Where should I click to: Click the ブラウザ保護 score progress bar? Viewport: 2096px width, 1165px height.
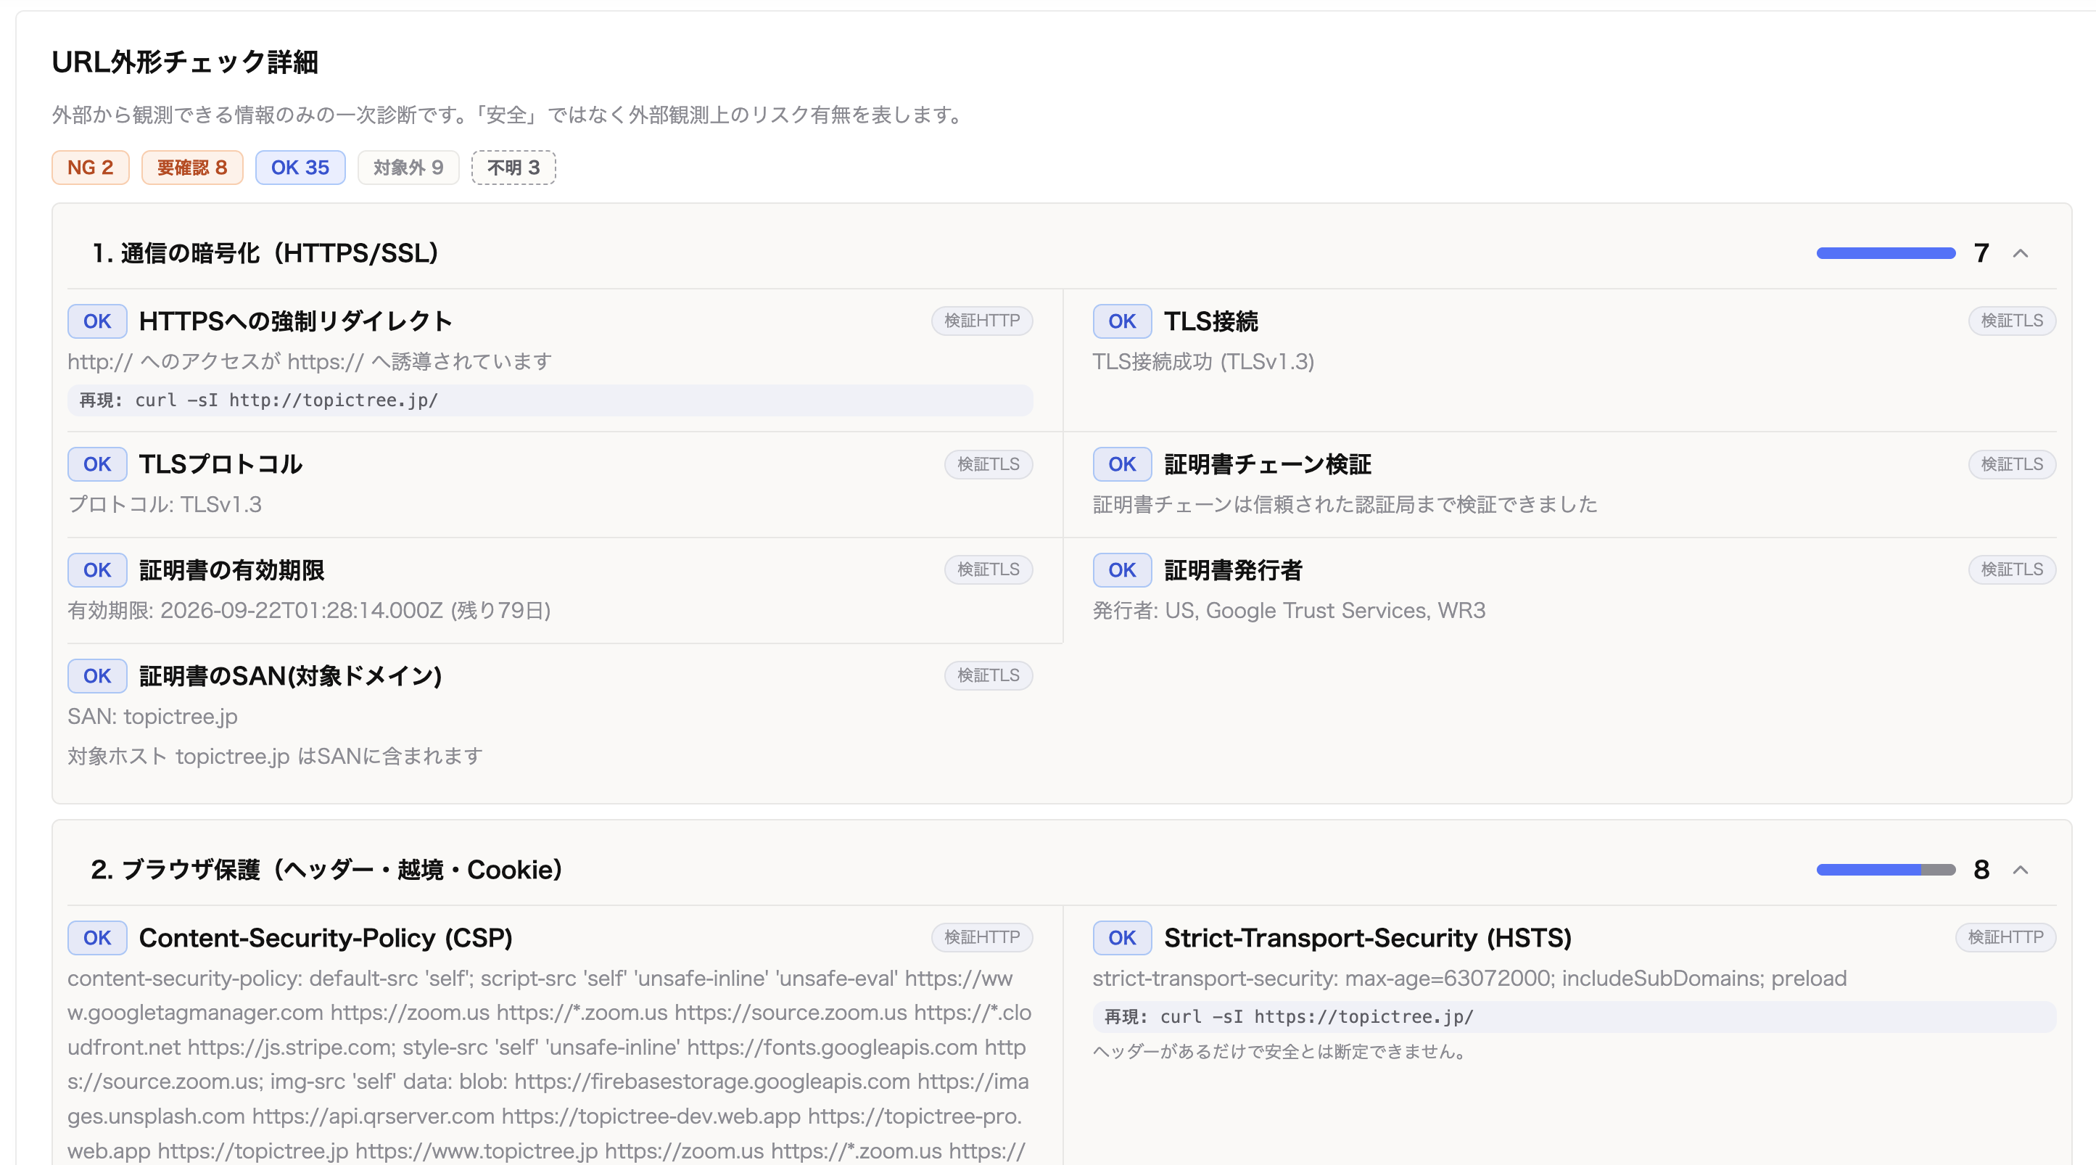click(x=1885, y=870)
